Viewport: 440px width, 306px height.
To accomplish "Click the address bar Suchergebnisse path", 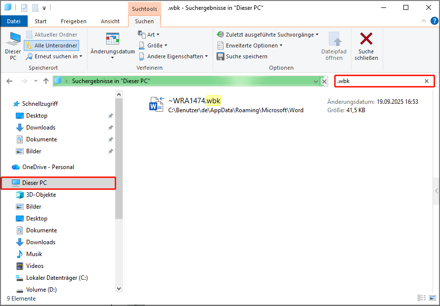I will coord(111,81).
